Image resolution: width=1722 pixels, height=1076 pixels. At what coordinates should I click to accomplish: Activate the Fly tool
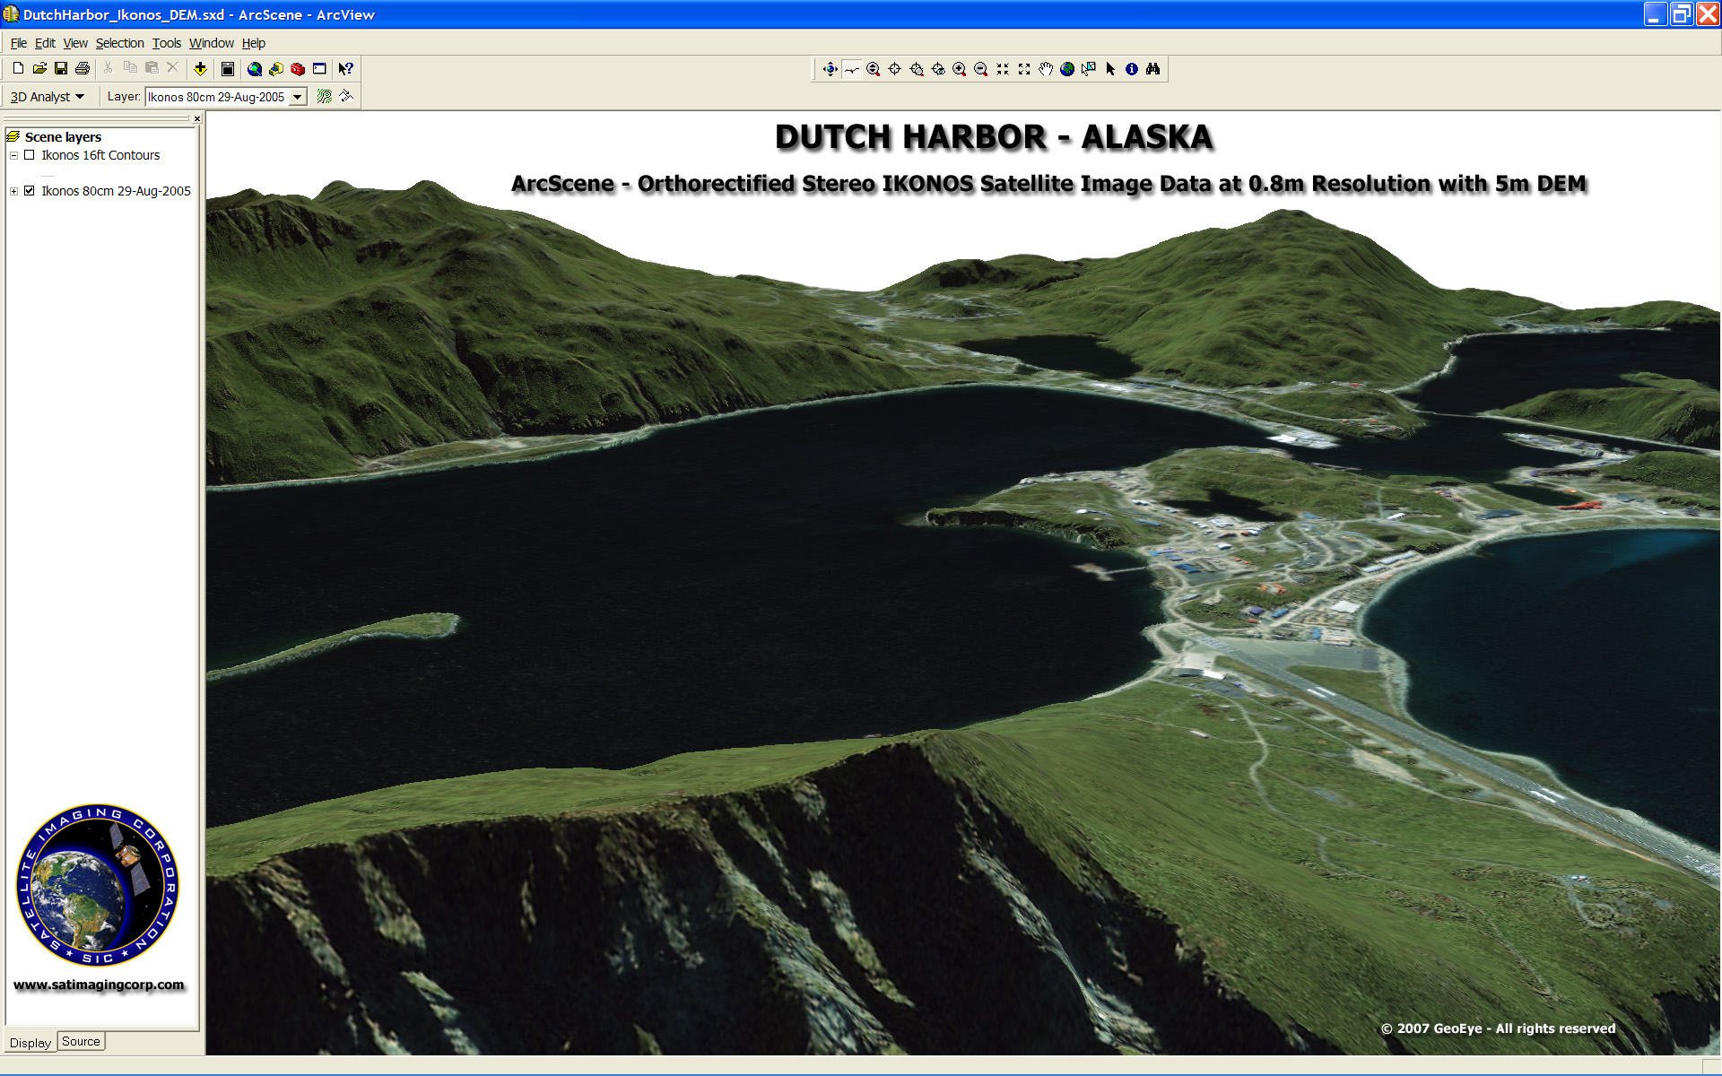[851, 69]
